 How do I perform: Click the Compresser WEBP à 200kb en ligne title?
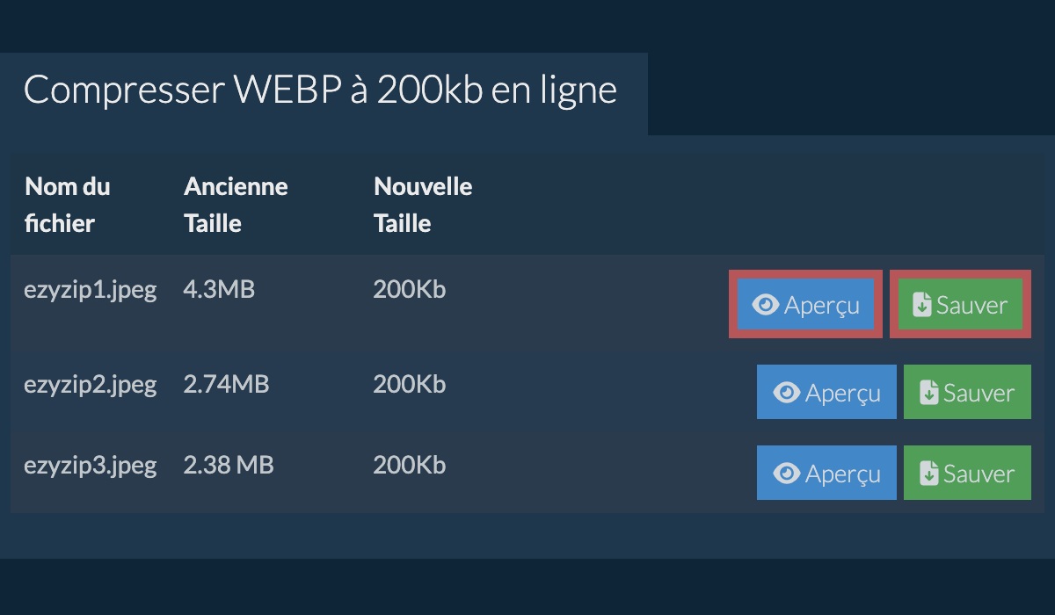coord(320,90)
